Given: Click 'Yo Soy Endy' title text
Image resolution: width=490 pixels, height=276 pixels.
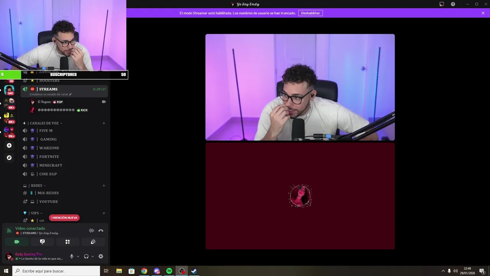Looking at the screenshot, I should click(248, 4).
